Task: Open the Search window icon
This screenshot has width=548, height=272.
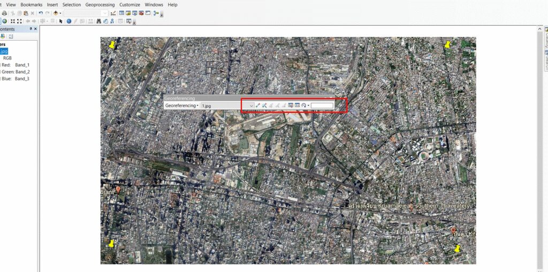Action: tap(135, 13)
